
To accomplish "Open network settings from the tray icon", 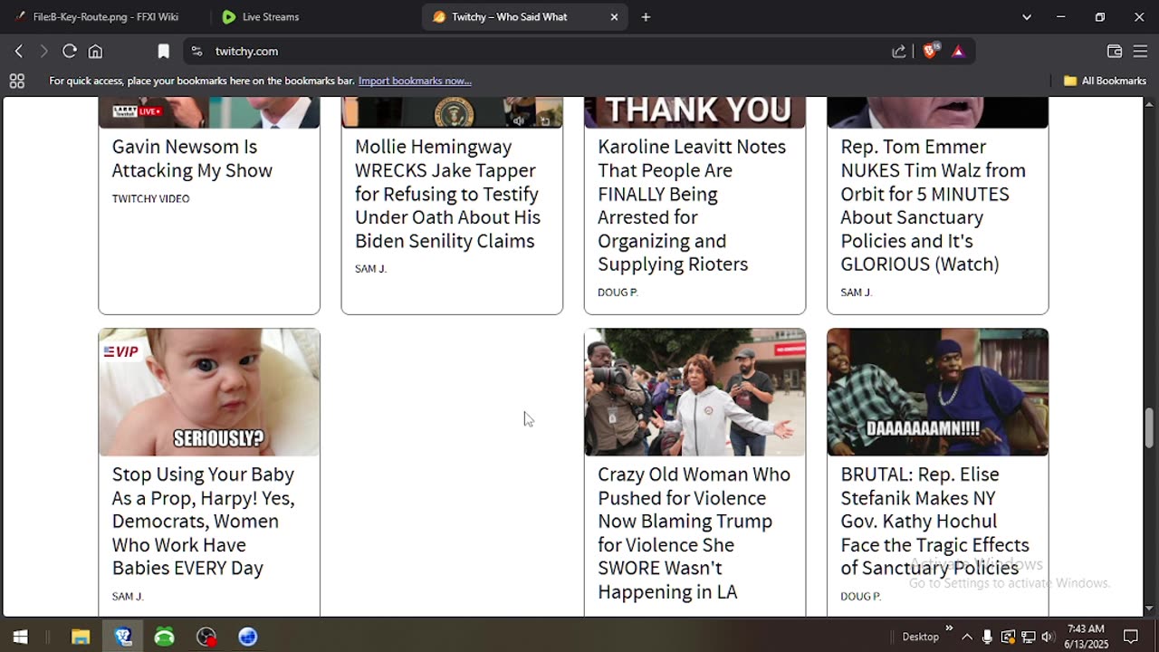I will click(1028, 637).
